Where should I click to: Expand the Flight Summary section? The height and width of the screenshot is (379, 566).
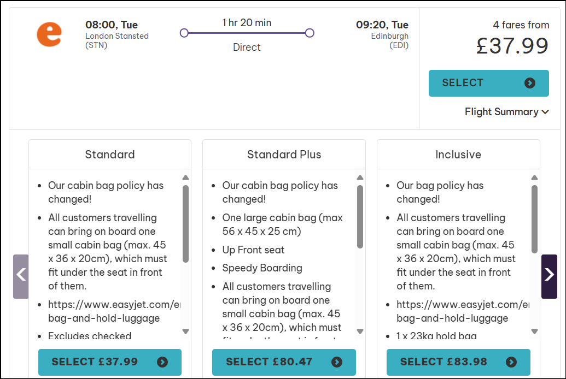(506, 112)
